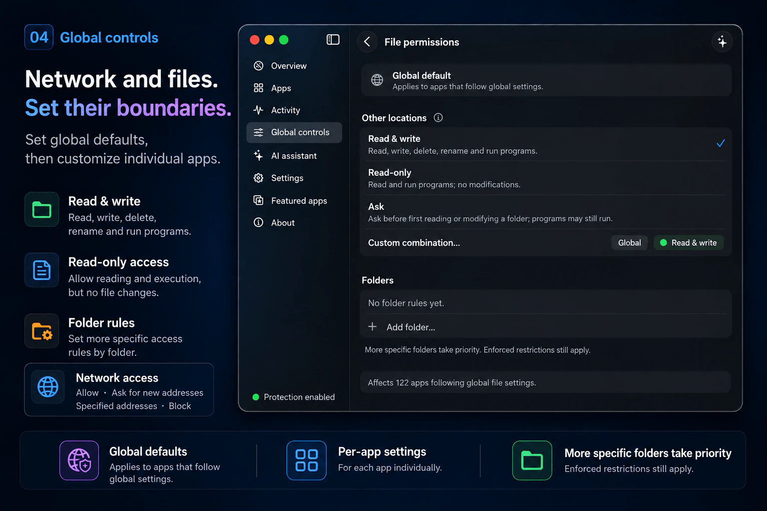This screenshot has width=767, height=511.
Task: Select the Read & write permission option
Action: point(546,144)
